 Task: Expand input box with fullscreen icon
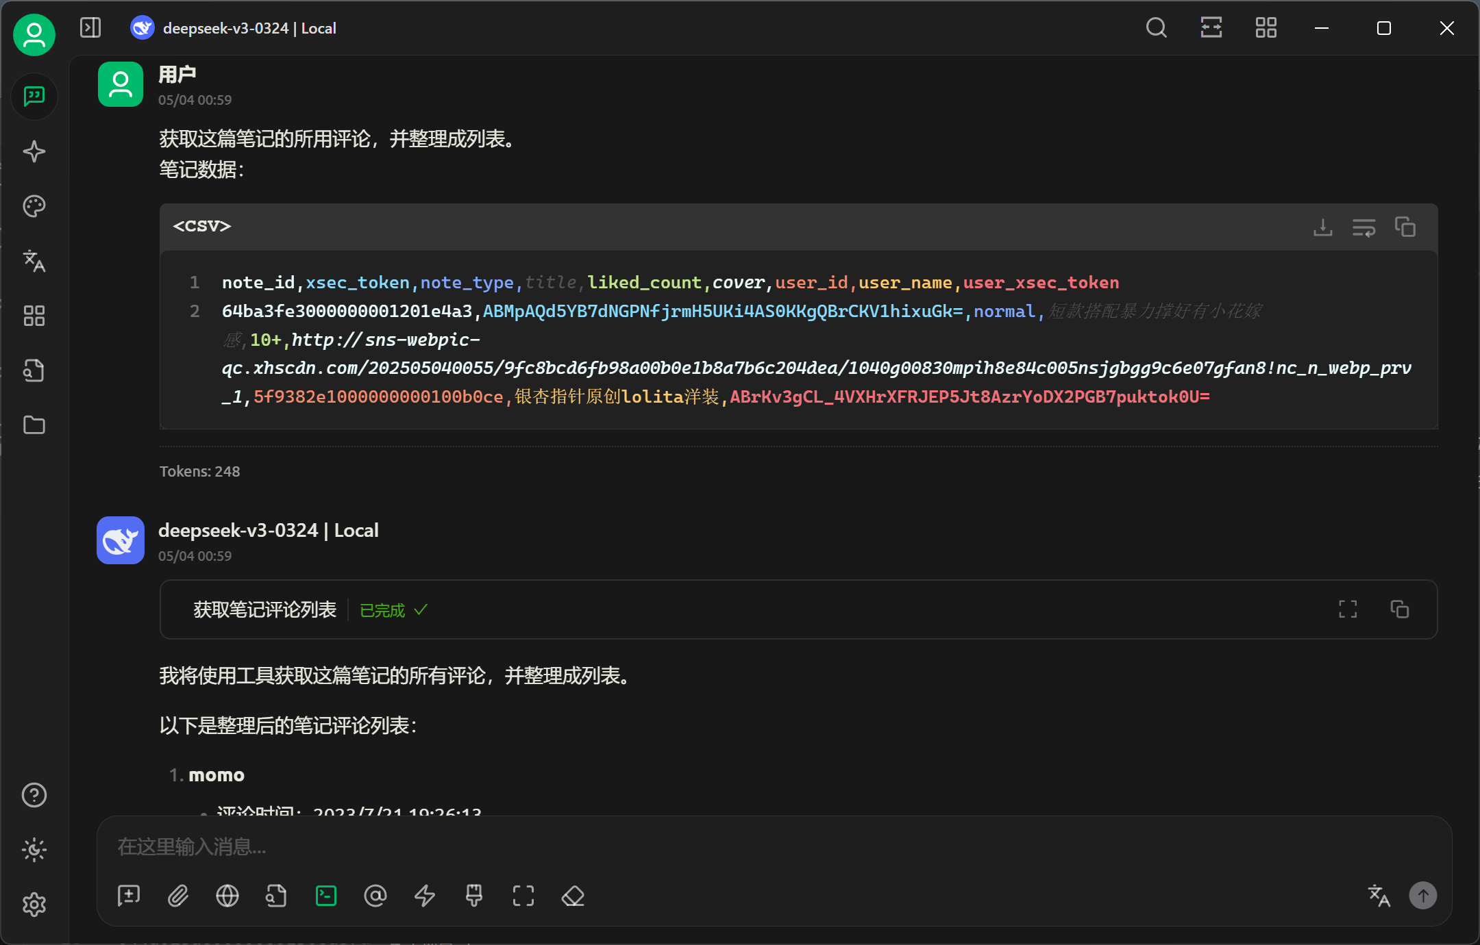click(523, 896)
